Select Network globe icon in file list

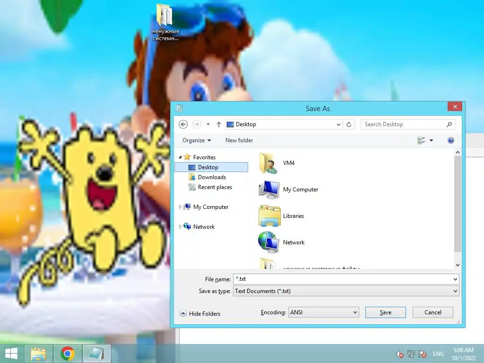pyautogui.click(x=268, y=242)
